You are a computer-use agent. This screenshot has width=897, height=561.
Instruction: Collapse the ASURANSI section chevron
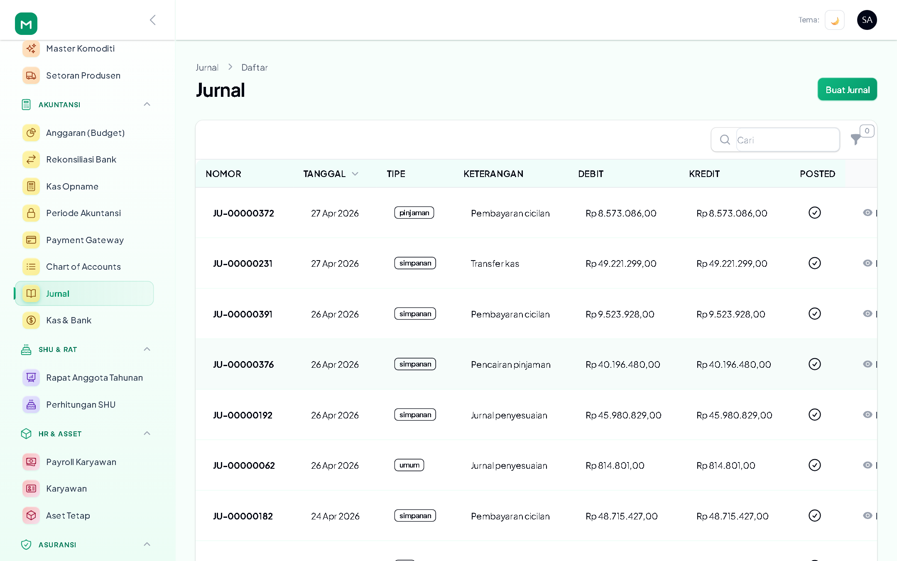coord(147,544)
